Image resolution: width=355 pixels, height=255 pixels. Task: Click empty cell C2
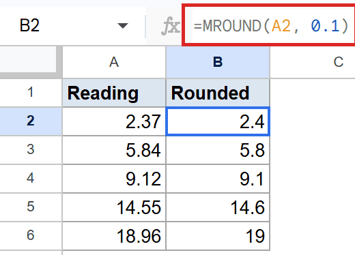coord(313,121)
